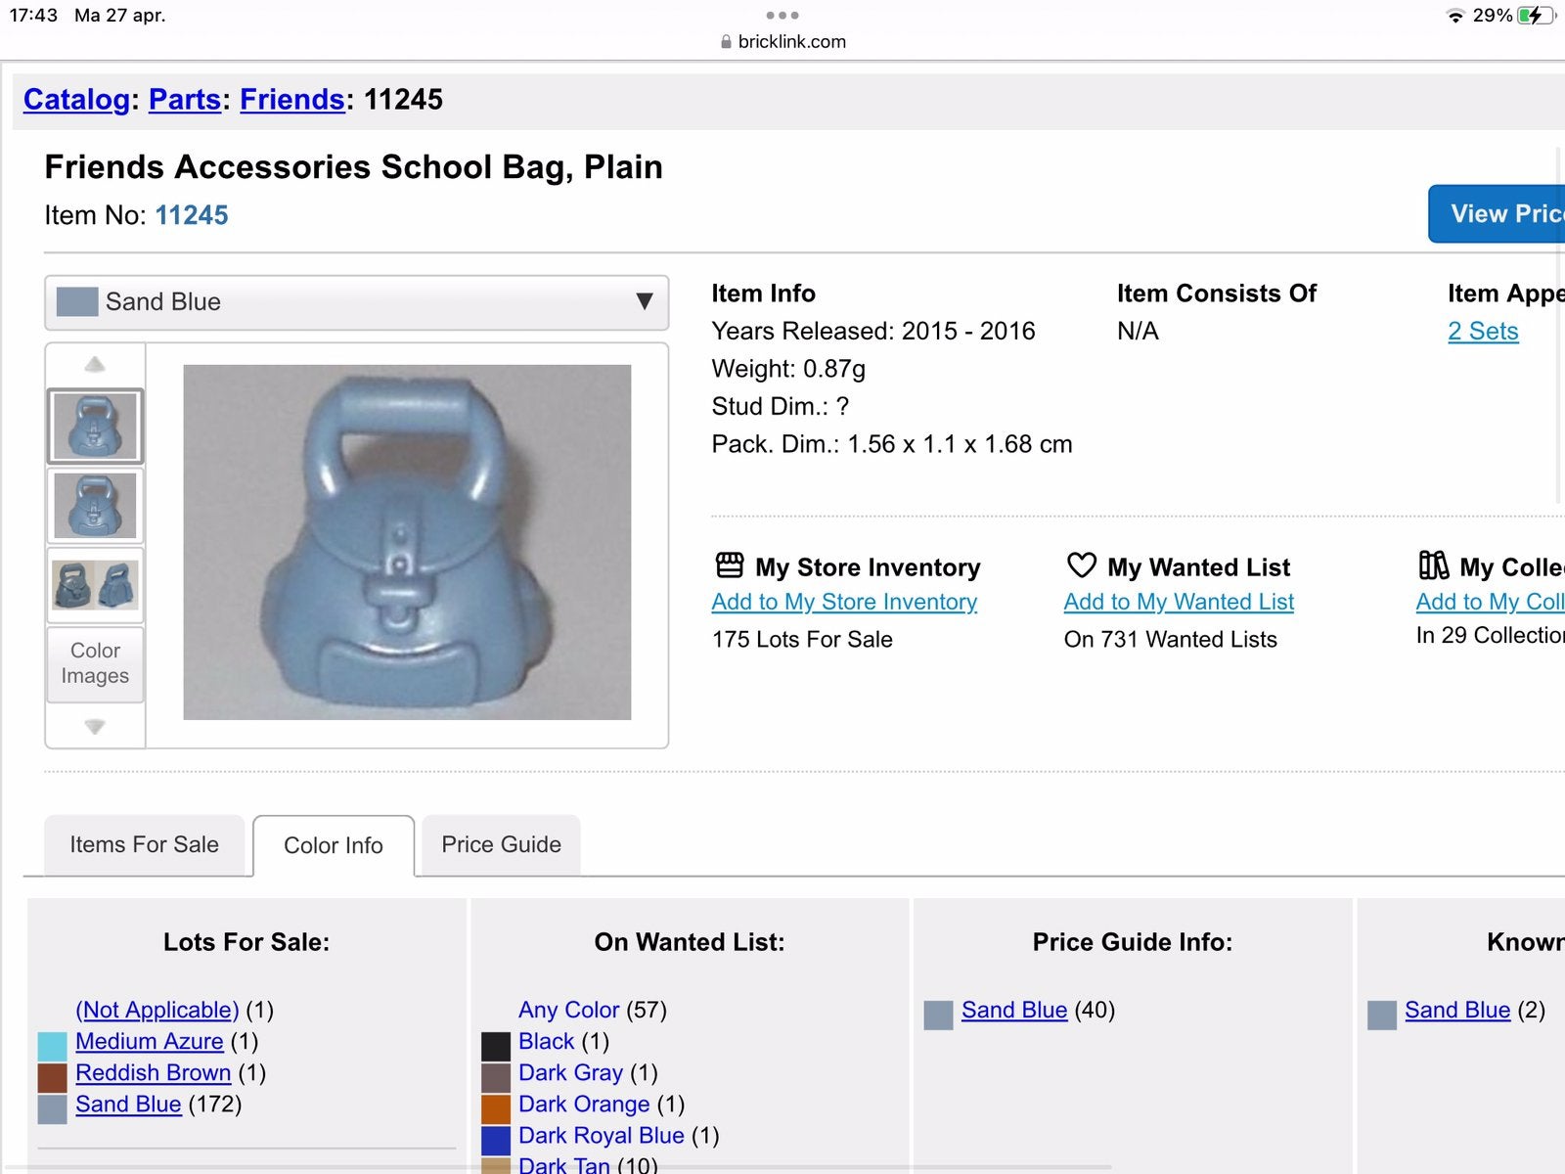Select the second school bag thumbnail
Viewport: 1565px width, 1174px height.
point(95,506)
